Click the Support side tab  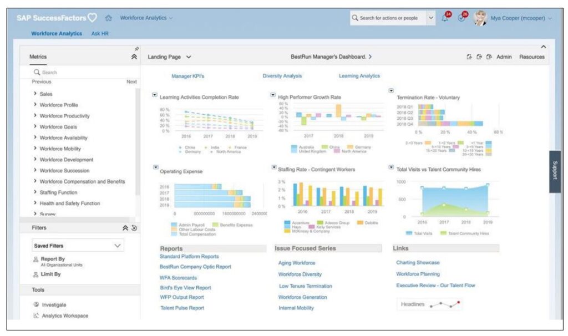[555, 171]
